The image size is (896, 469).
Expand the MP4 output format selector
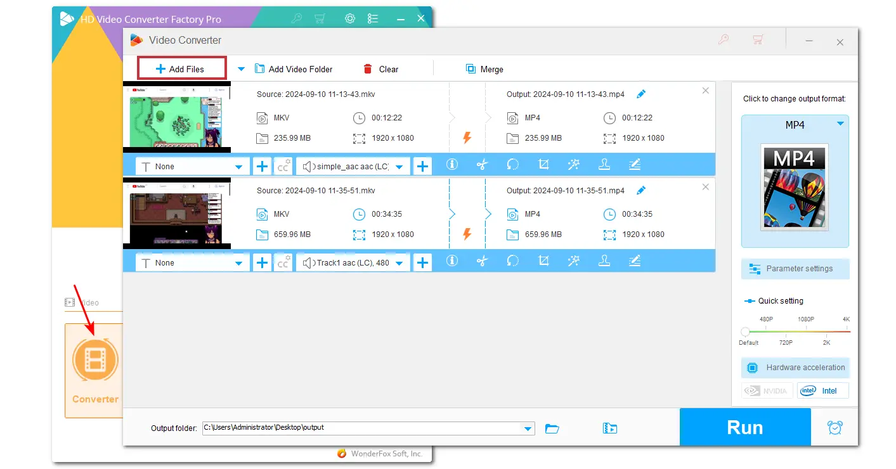pos(840,124)
